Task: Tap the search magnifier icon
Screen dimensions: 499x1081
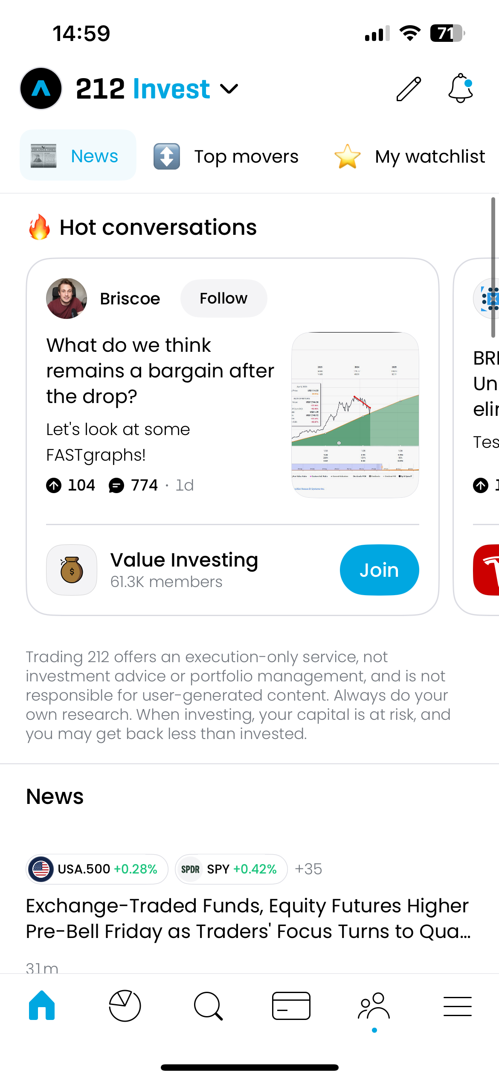Action: click(x=208, y=1006)
